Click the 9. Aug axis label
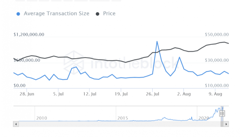This screenshot has height=137, width=240. coord(215,94)
